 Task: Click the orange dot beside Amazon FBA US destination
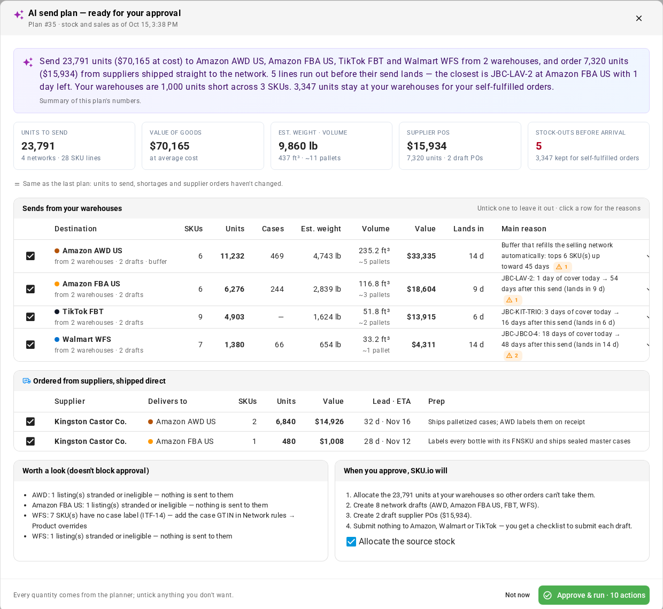click(x=57, y=284)
